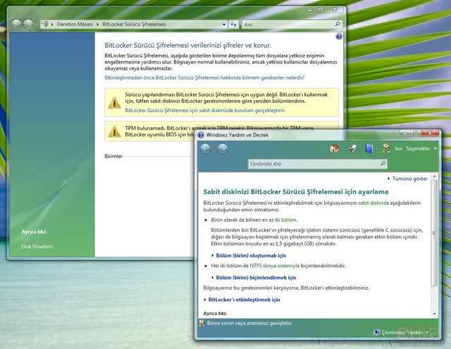
Task: Close the BitLocker control panel window
Action: [x=335, y=10]
